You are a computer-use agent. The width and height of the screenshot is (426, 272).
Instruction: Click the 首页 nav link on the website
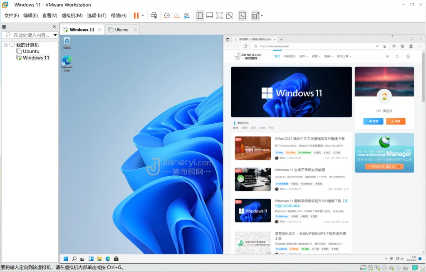(277, 56)
